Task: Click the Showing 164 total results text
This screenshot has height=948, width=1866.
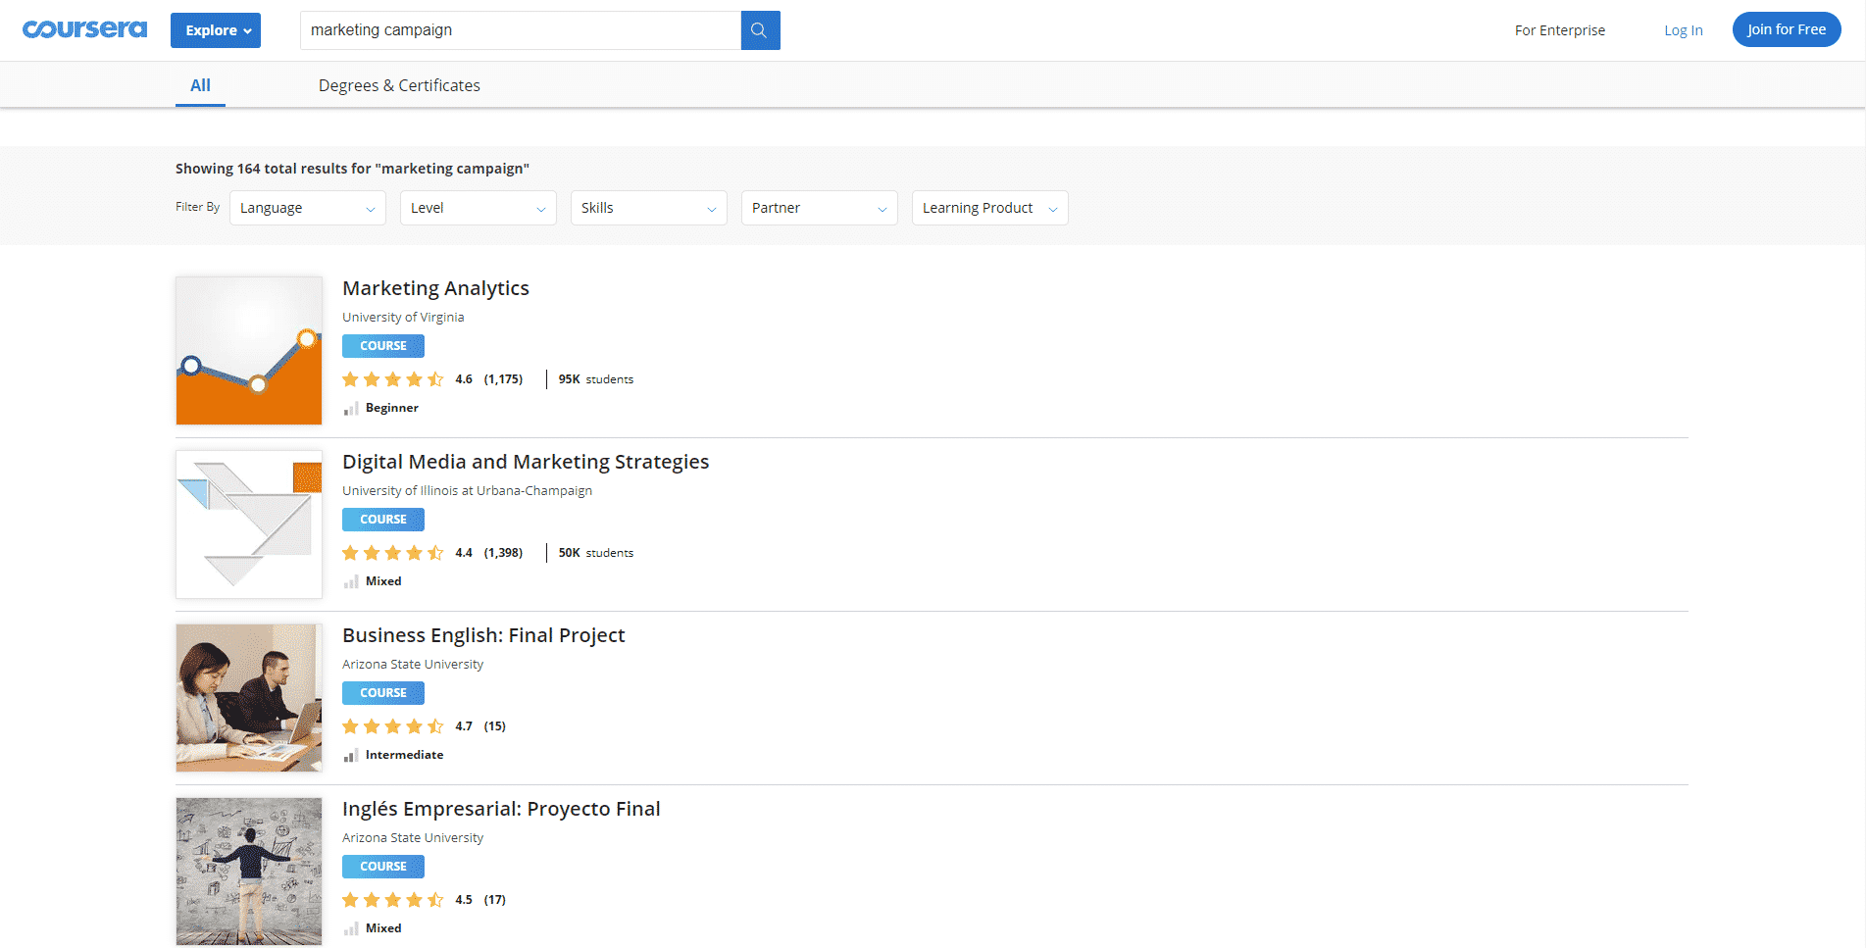Action: [x=352, y=169]
